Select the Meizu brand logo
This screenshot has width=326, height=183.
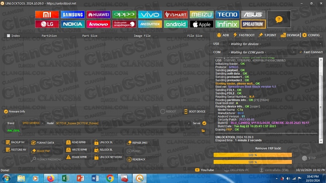click(x=202, y=15)
